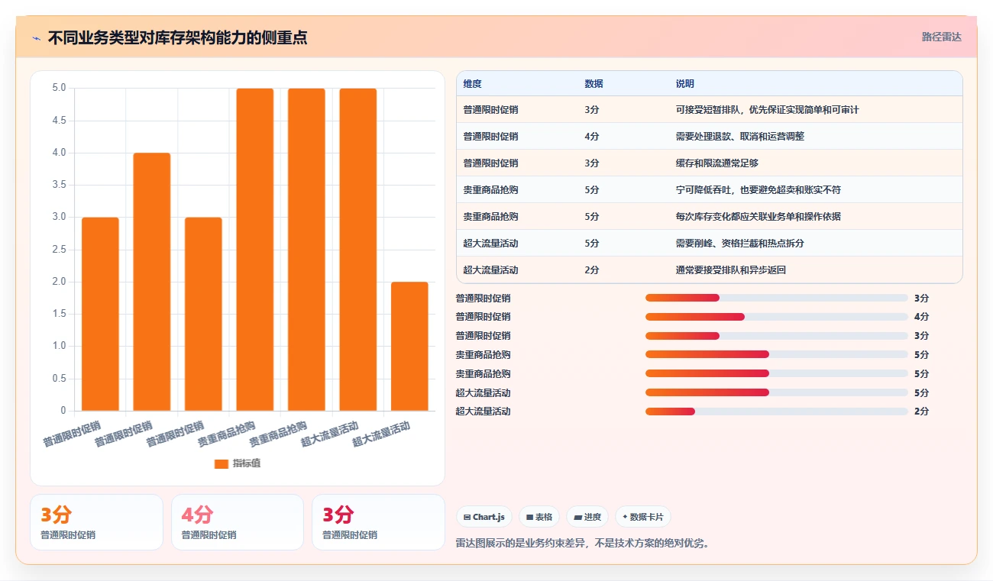Click the 说明 column header
This screenshot has height=581, width=993.
click(684, 84)
